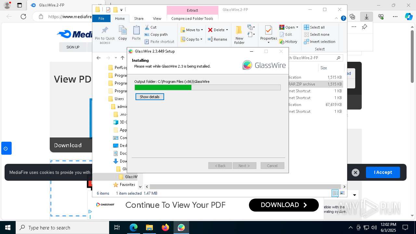Click the blue feedback side widget

point(6,148)
